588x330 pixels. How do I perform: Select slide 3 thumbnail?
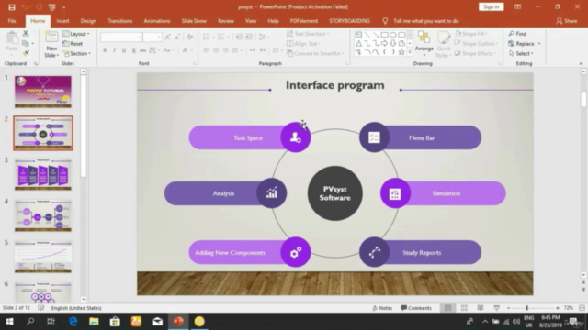click(x=43, y=174)
